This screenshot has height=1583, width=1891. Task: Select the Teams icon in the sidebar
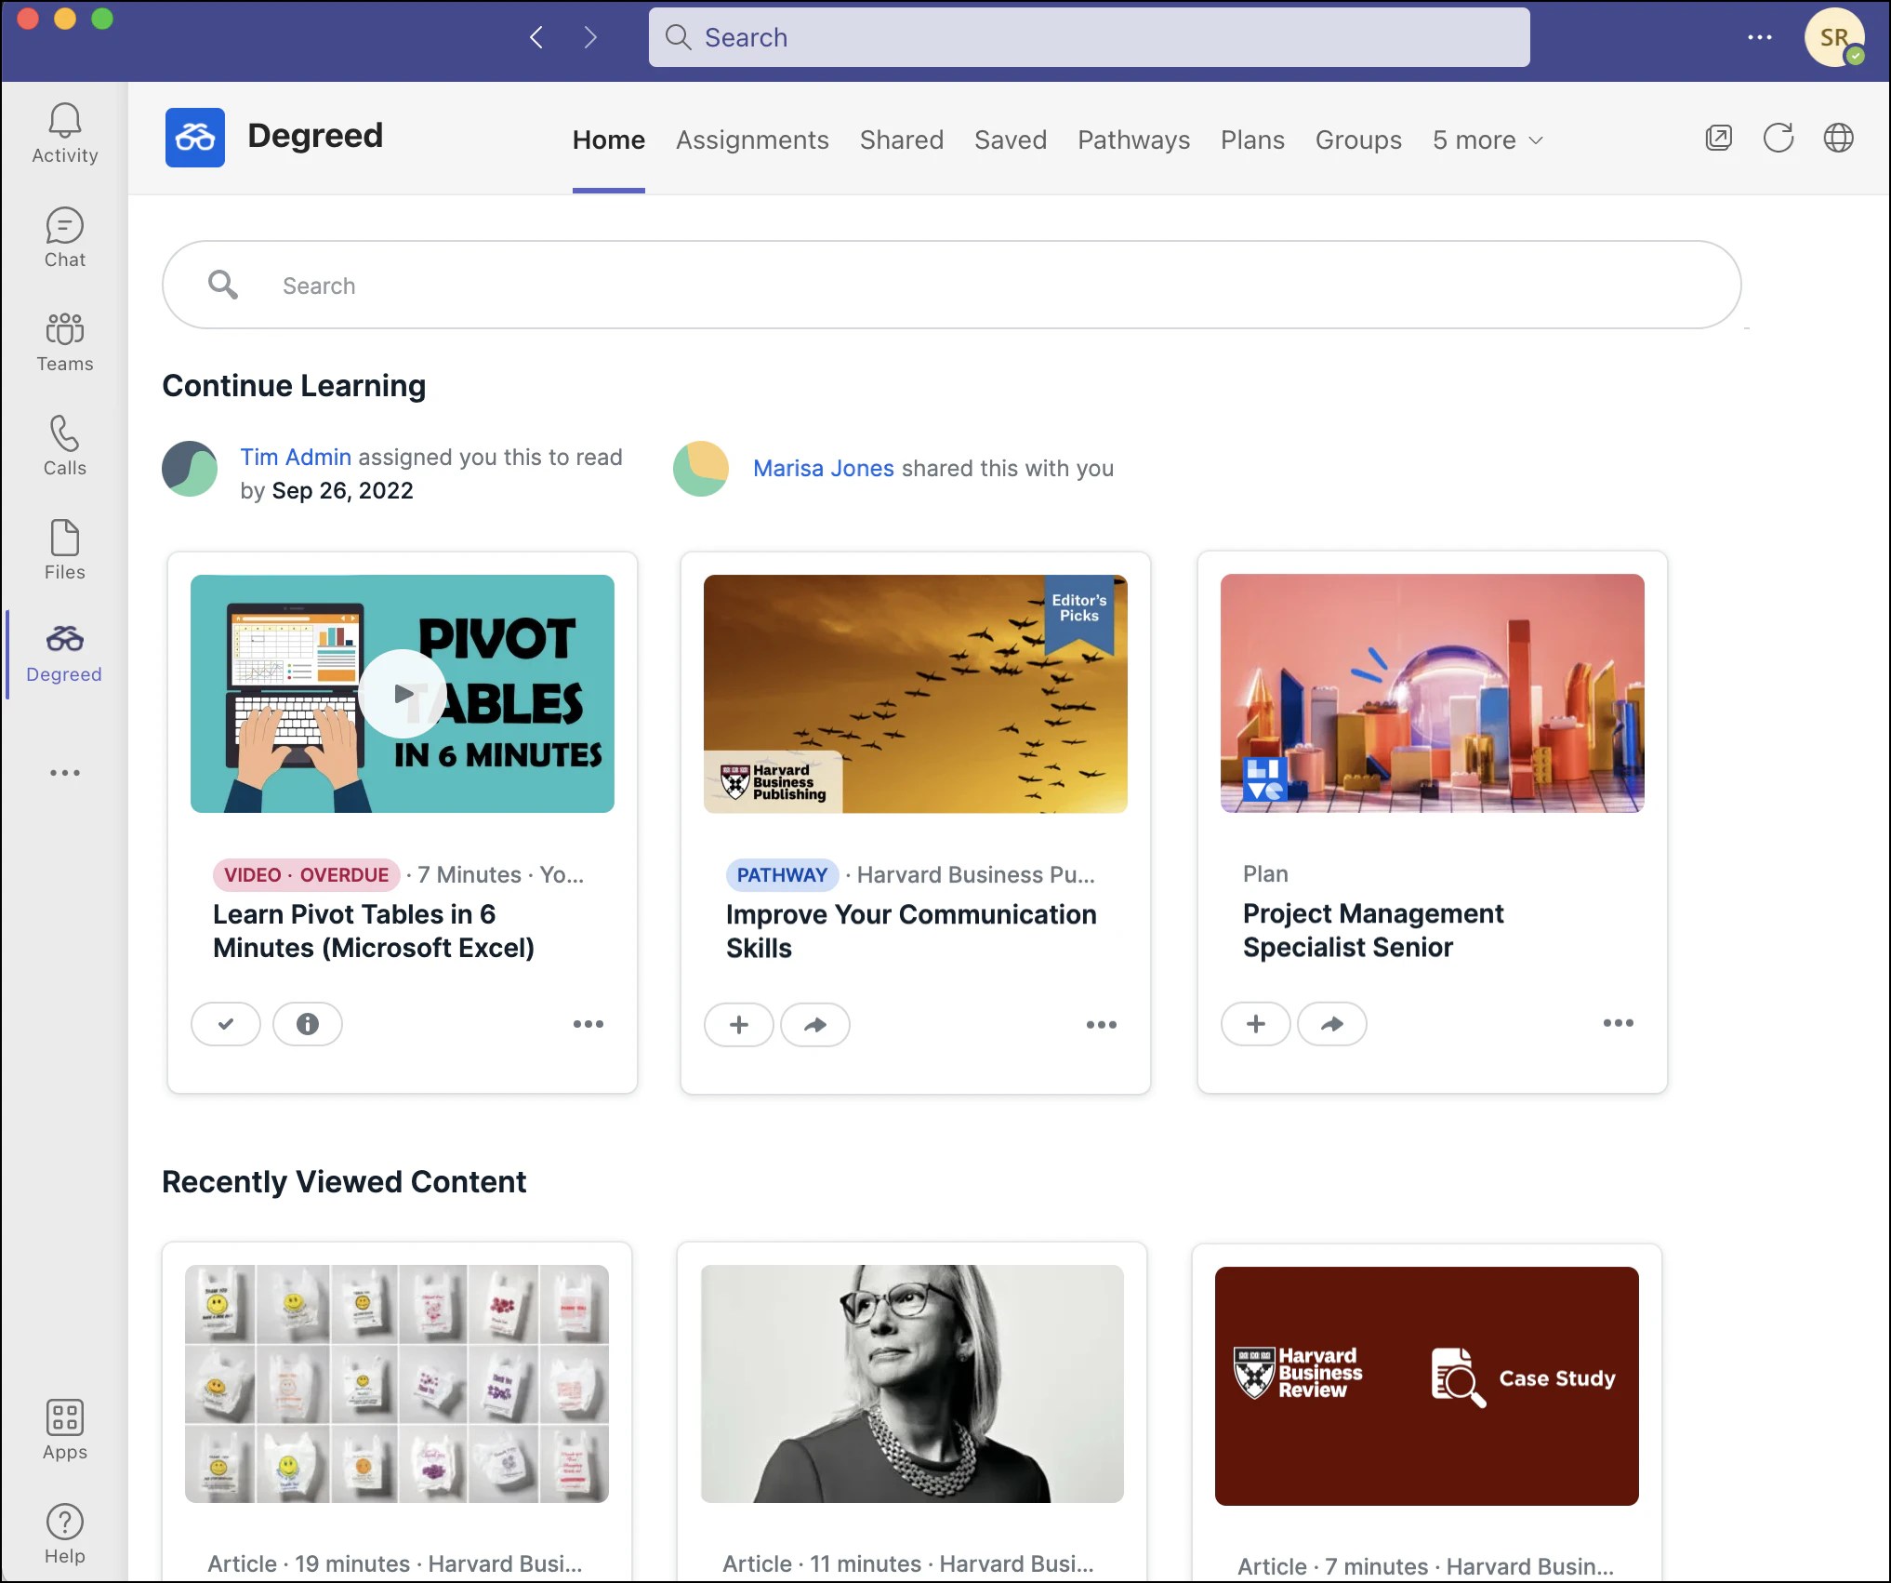click(x=63, y=341)
